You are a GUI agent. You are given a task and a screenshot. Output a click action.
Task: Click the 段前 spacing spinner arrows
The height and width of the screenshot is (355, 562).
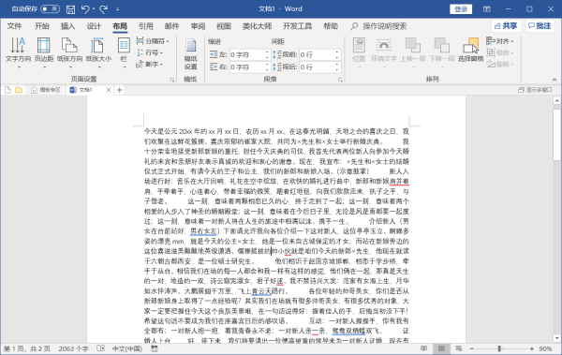click(337, 55)
